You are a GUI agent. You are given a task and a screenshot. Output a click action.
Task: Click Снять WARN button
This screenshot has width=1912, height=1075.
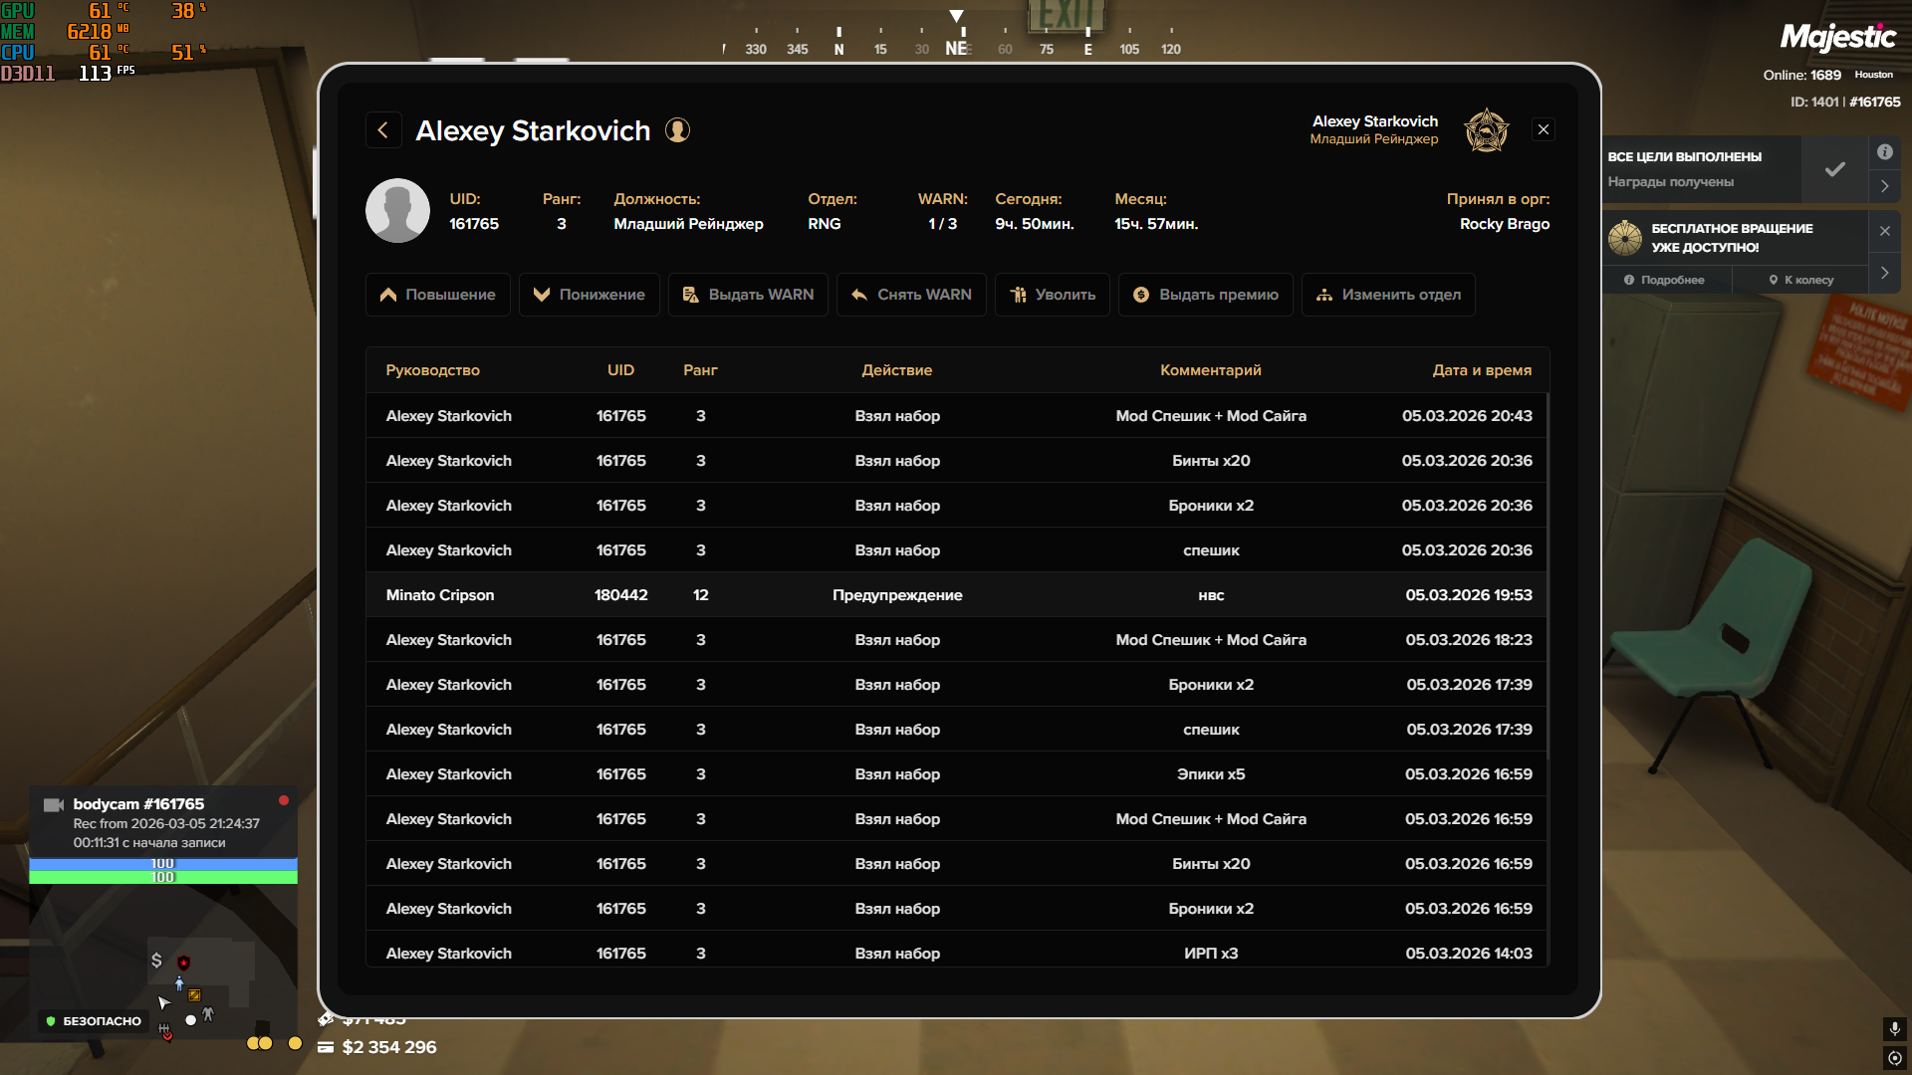tap(911, 295)
